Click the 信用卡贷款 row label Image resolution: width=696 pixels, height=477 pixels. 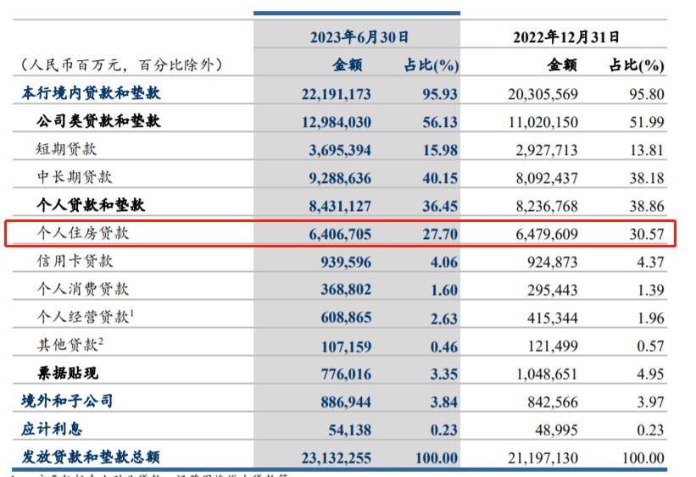click(x=74, y=261)
